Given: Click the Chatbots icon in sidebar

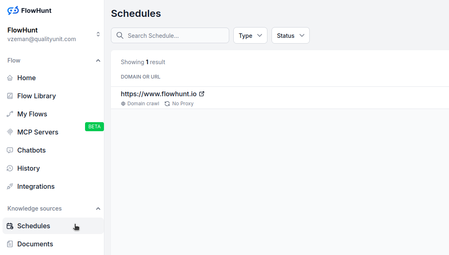Looking at the screenshot, I should click(10, 150).
